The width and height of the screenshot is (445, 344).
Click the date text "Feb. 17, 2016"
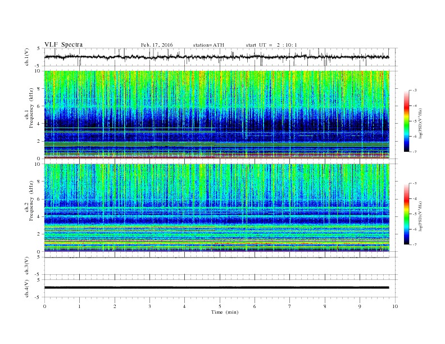tap(157, 45)
